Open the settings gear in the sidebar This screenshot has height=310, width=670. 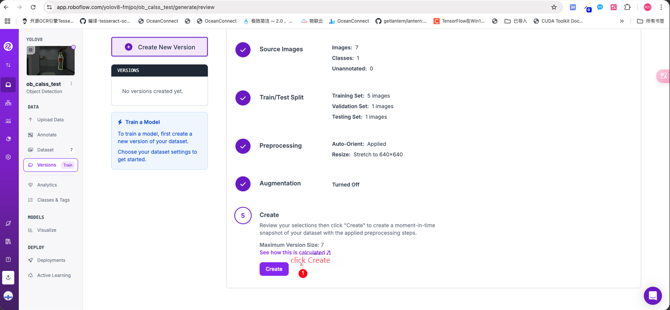(8, 157)
